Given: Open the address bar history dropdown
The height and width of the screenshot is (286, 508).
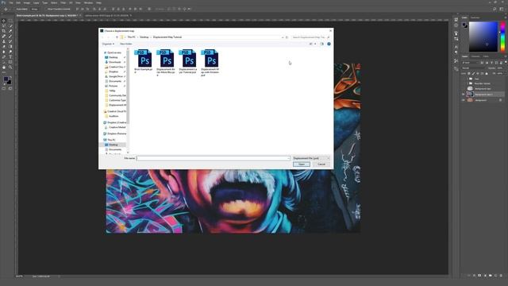Looking at the screenshot, I should [x=283, y=37].
